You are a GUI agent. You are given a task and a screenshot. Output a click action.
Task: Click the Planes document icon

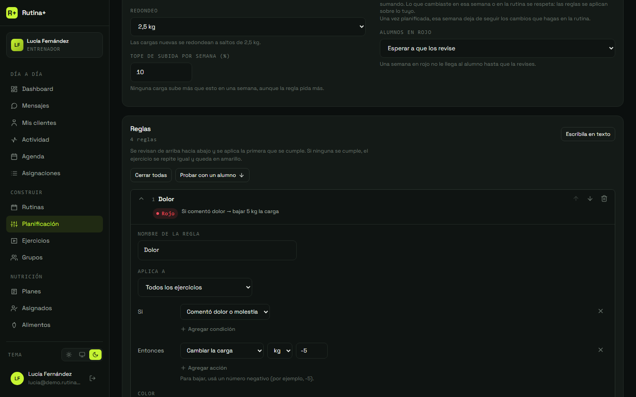click(14, 292)
